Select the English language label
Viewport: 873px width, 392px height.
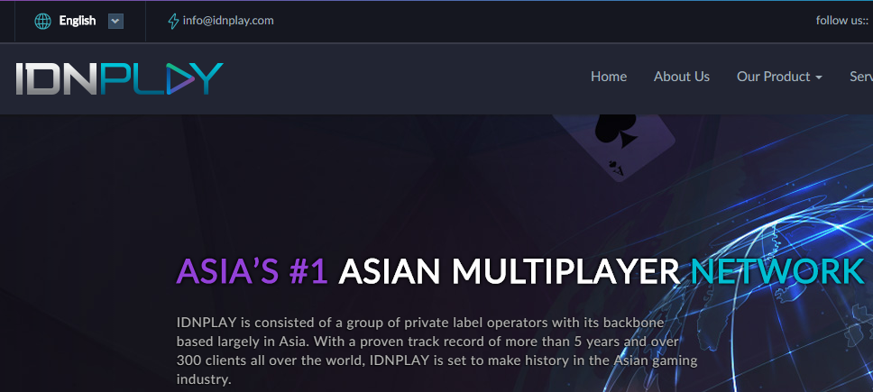78,21
